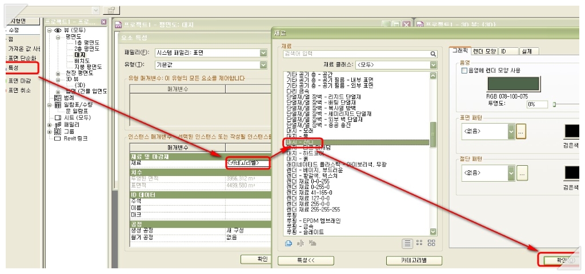Collapse the 뷰 (모두) tree node
This screenshot has width=585, height=274.
coord(49,31)
